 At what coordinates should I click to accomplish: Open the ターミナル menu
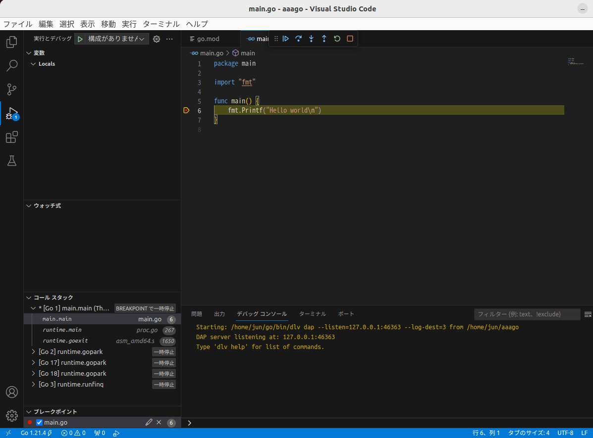pyautogui.click(x=161, y=24)
